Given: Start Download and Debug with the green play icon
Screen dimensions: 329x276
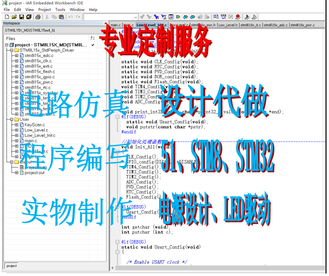Looking at the screenshot, I should click(x=247, y=17).
